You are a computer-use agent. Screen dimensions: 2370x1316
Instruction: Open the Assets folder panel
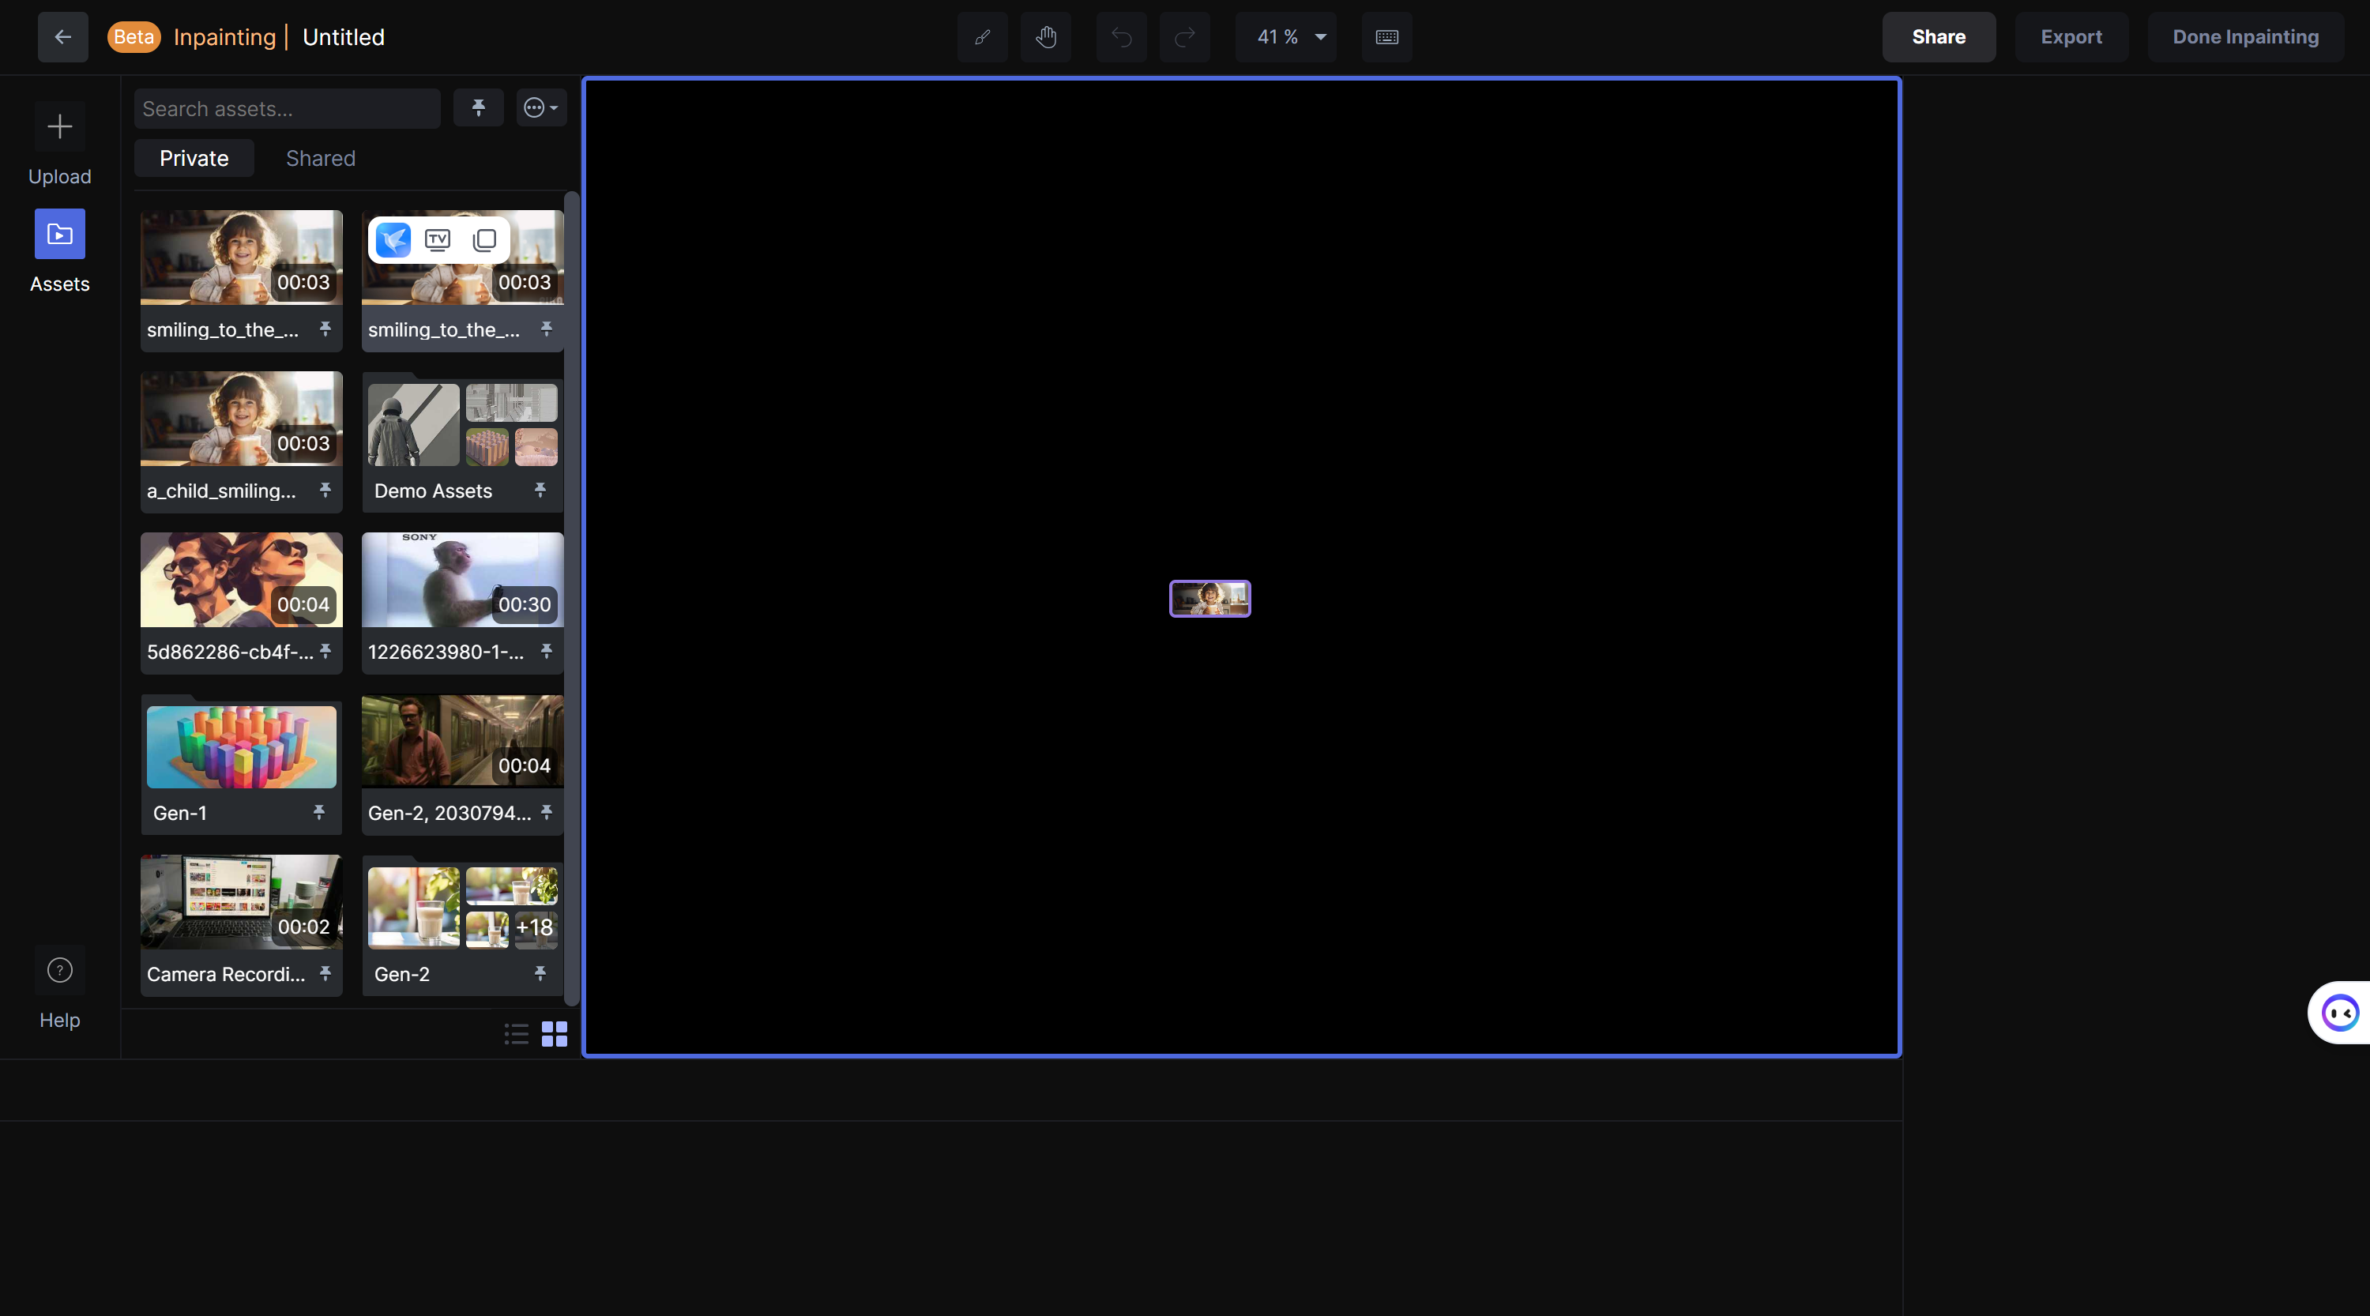click(x=60, y=234)
